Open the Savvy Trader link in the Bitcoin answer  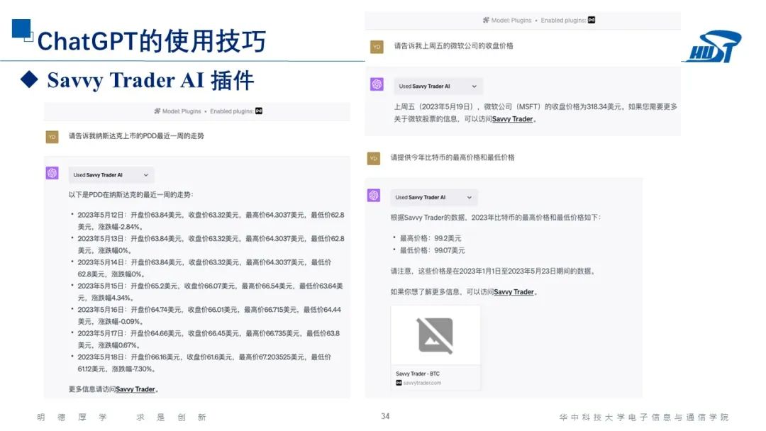[514, 291]
